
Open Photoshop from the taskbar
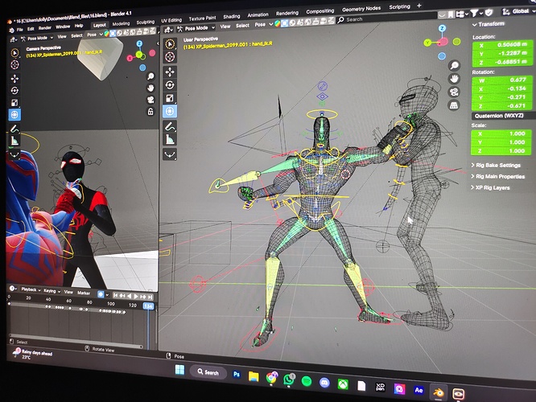click(237, 375)
